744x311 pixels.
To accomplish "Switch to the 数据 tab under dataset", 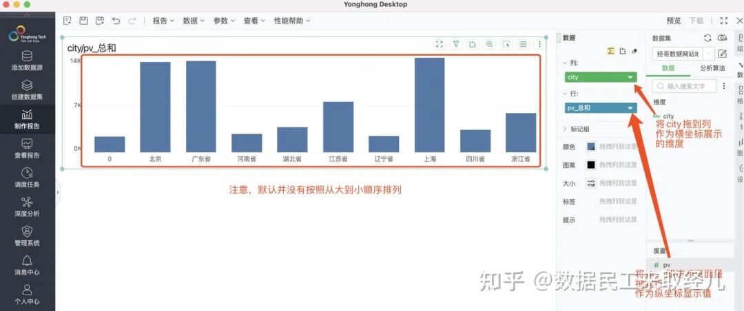I will point(668,68).
